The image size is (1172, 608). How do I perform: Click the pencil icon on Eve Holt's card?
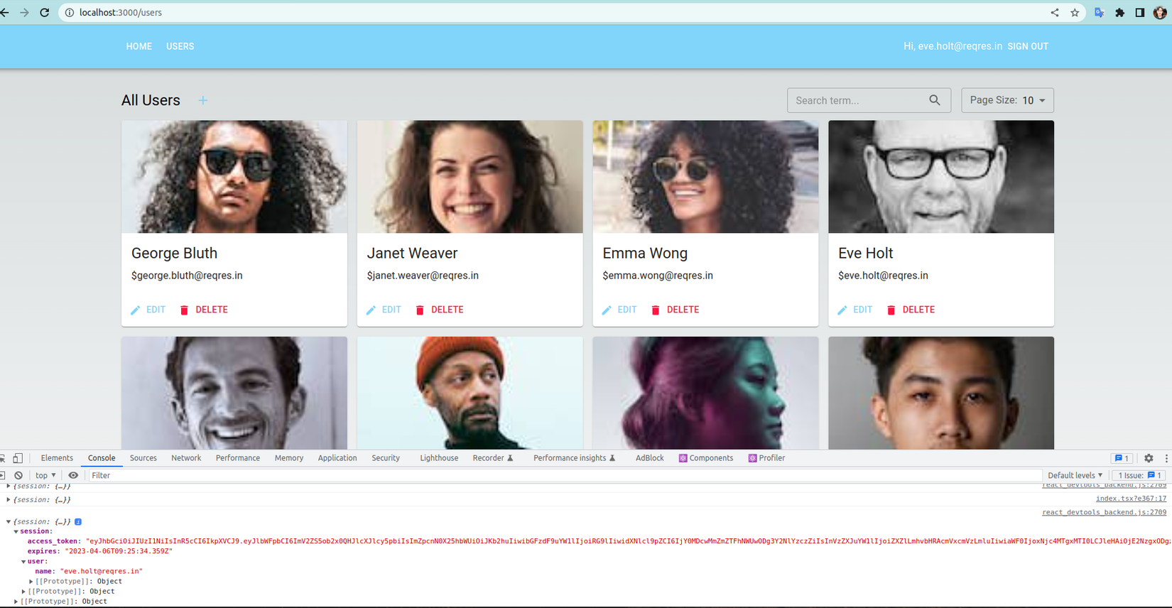point(842,310)
